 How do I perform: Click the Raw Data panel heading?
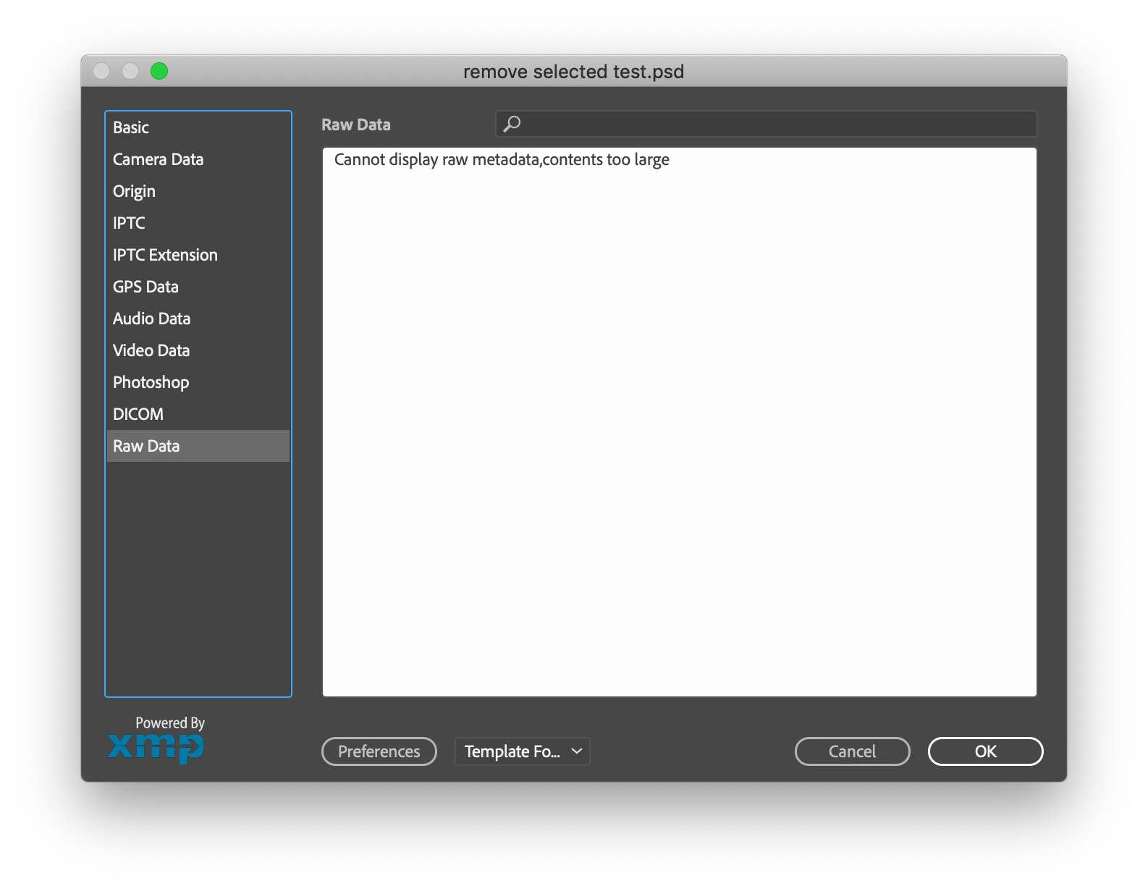coord(356,125)
